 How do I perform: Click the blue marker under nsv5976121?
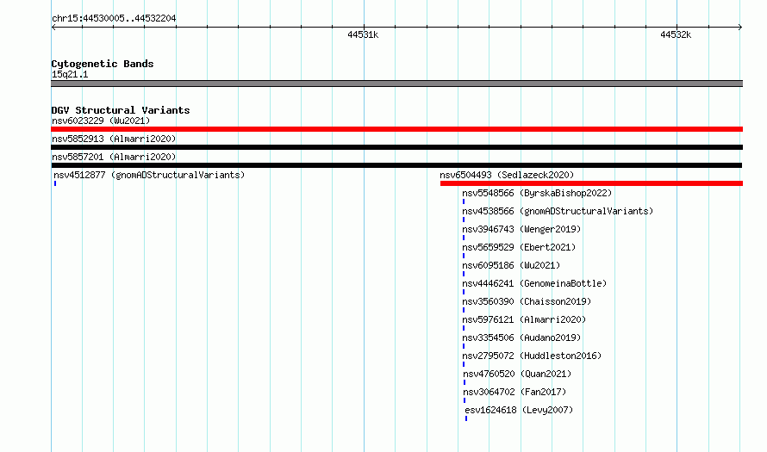click(464, 328)
